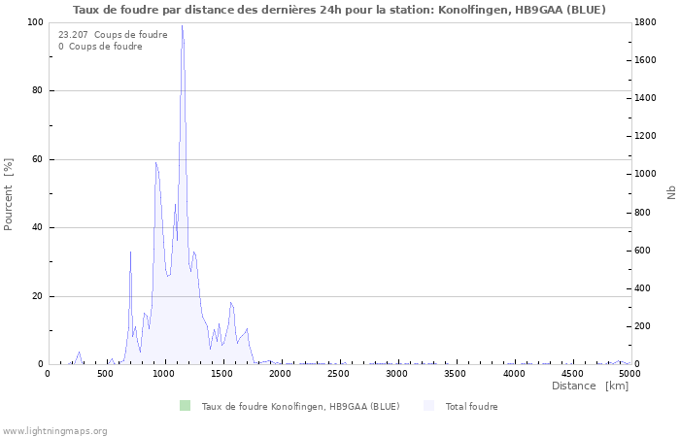Click the green legend swatch for Taux de foudre
The height and width of the screenshot is (437, 680).
click(x=186, y=406)
